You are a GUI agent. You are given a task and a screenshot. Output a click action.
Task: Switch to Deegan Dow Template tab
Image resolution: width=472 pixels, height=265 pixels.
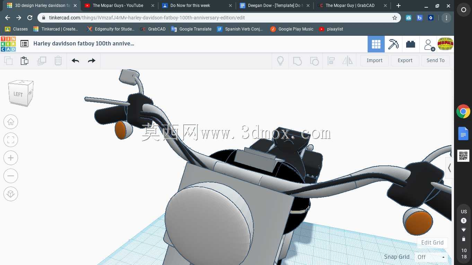tap(274, 6)
